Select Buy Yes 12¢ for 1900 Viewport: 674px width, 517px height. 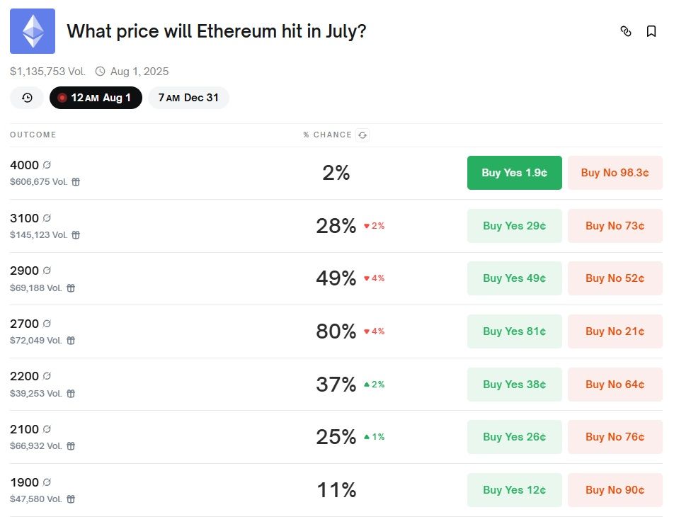(x=514, y=490)
